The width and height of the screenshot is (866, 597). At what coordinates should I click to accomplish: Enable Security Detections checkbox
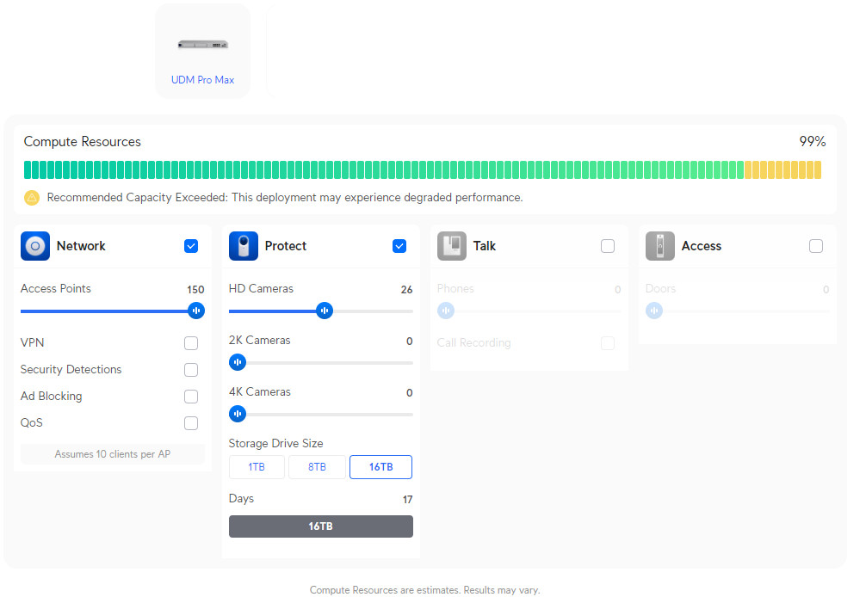coord(191,370)
